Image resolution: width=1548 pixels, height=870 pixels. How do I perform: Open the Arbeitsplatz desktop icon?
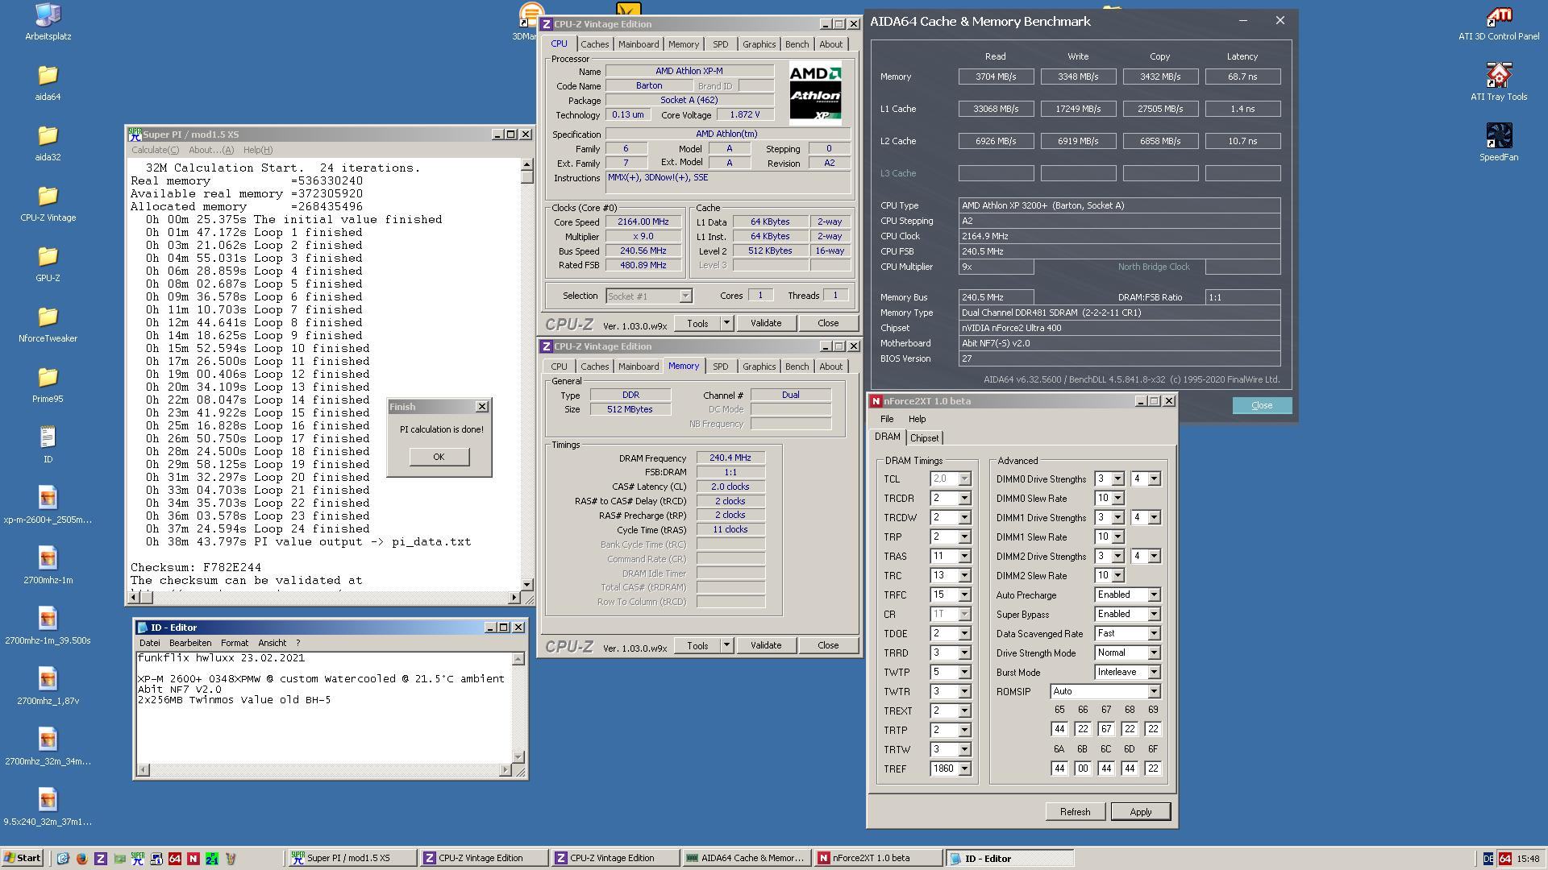(x=48, y=22)
